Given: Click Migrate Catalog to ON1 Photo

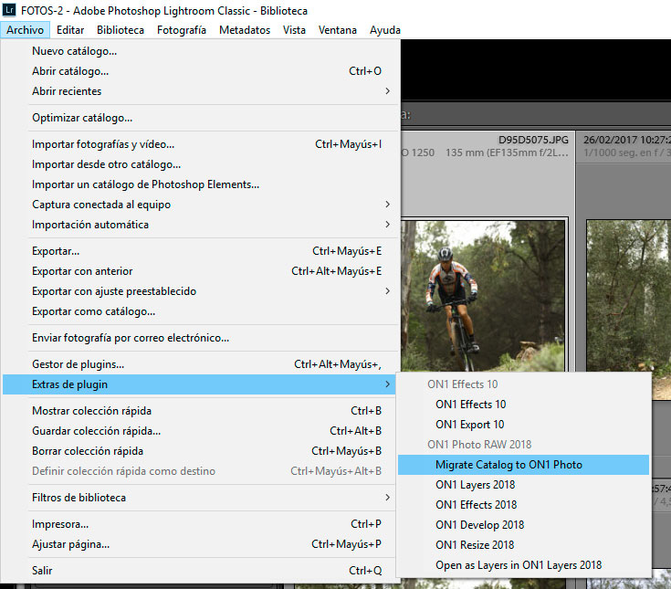Looking at the screenshot, I should coord(508,465).
